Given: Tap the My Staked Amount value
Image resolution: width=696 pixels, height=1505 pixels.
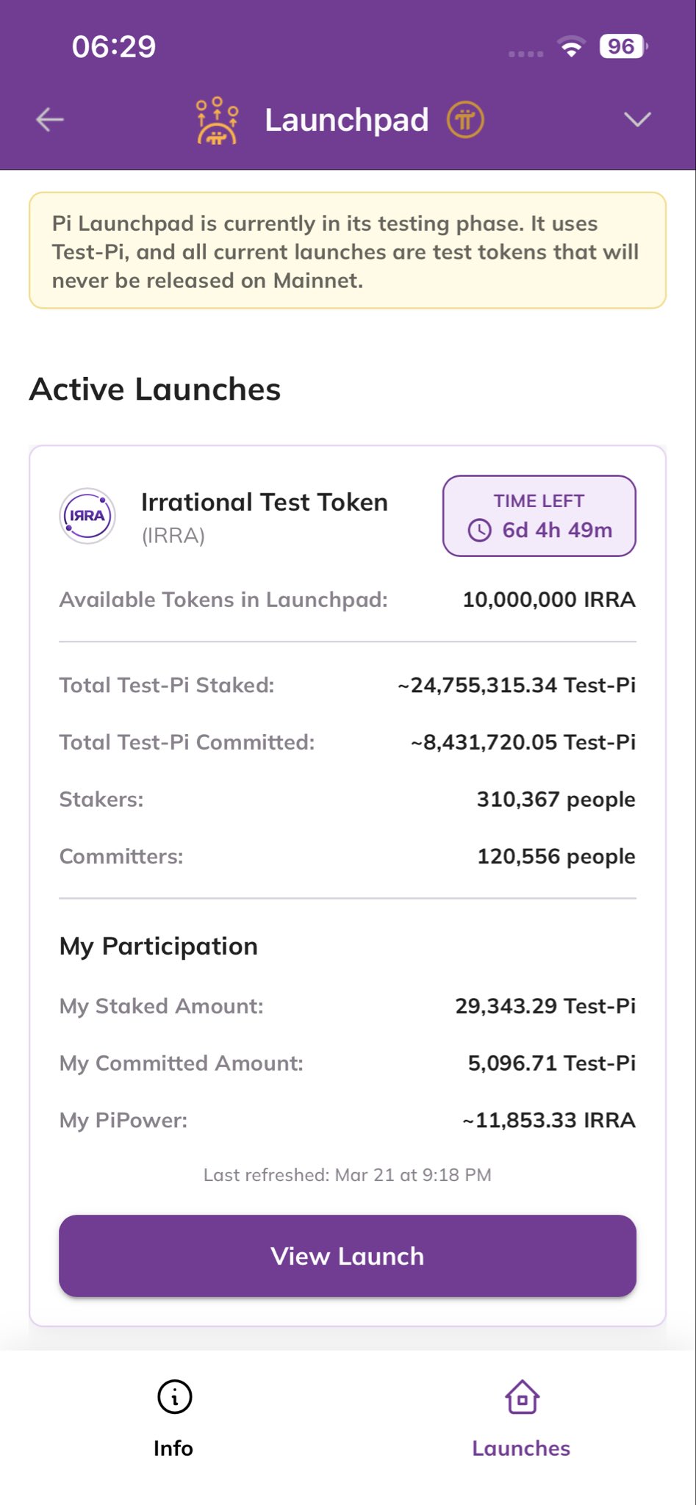Looking at the screenshot, I should [x=545, y=1006].
